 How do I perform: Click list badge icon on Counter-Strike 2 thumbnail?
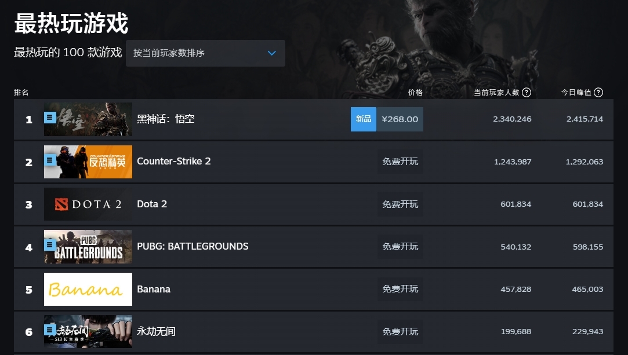50,160
